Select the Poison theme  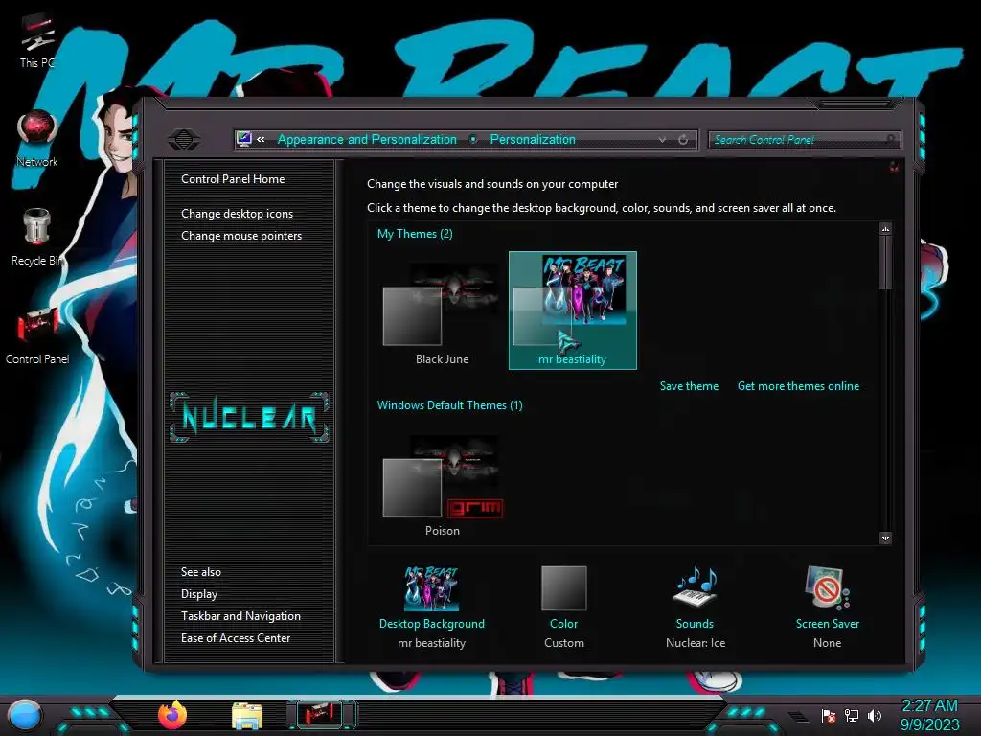tap(442, 483)
